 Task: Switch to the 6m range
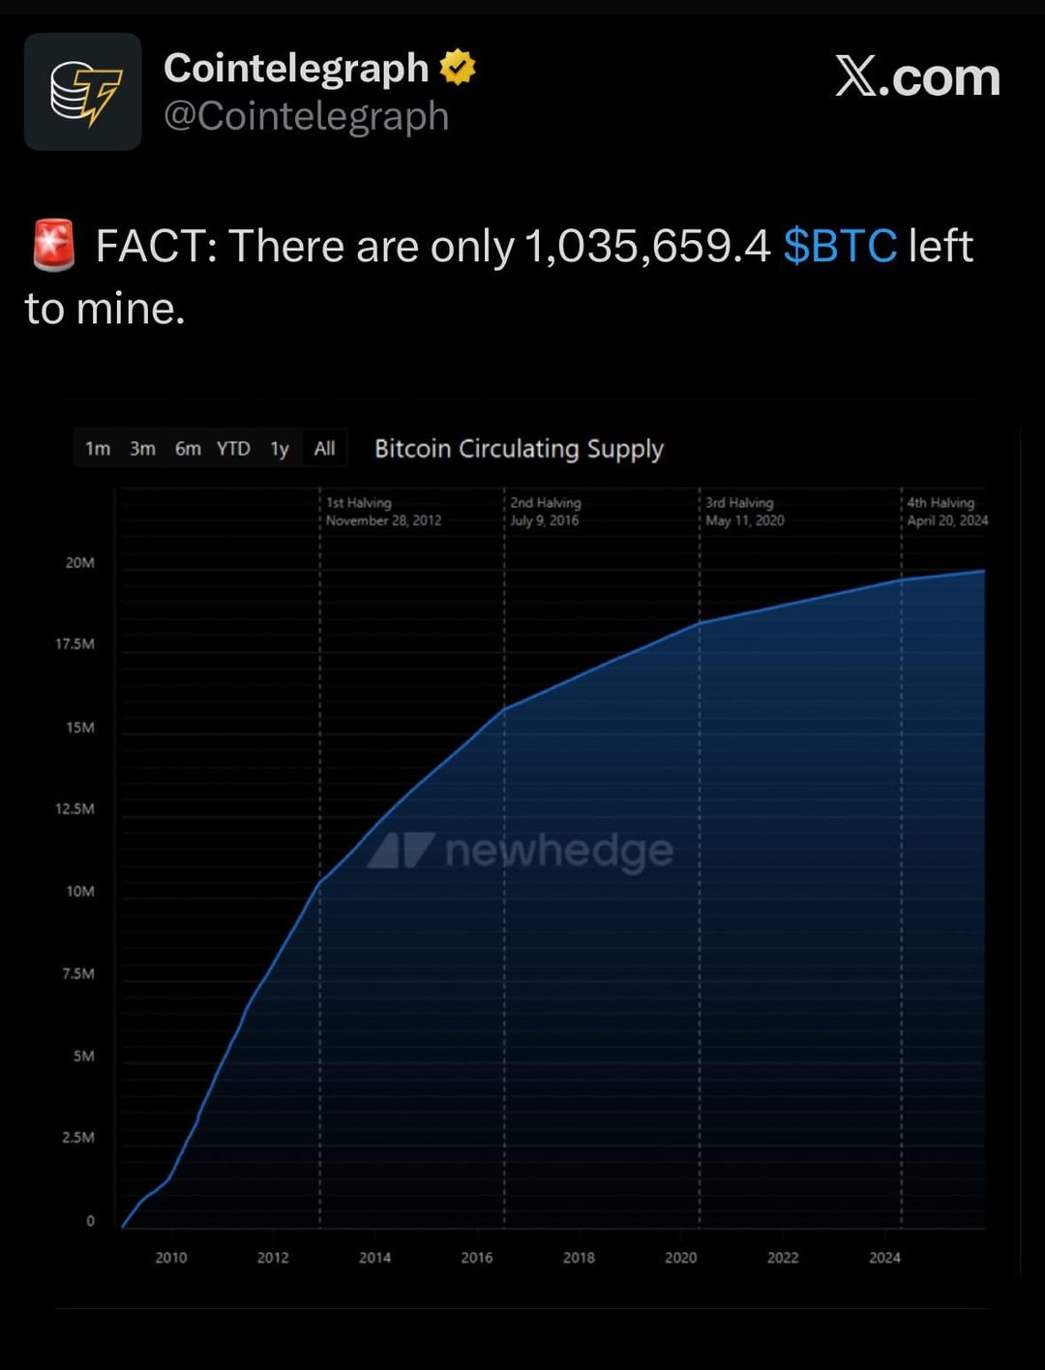188,449
